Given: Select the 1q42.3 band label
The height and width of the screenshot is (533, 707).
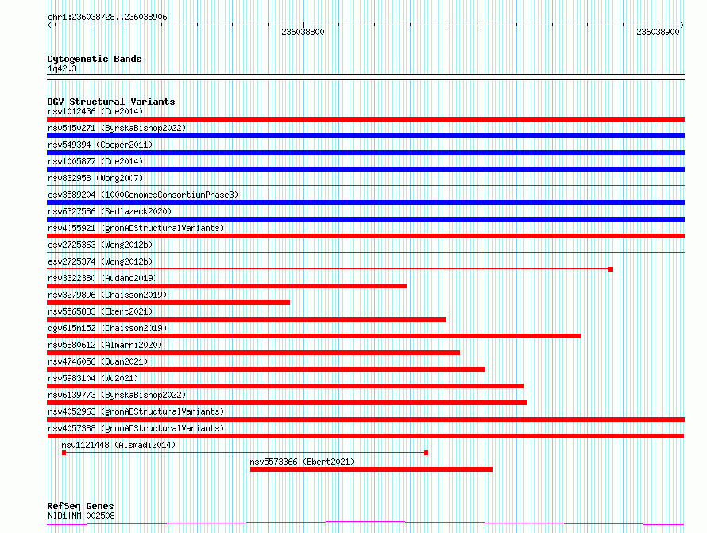Looking at the screenshot, I should [62, 68].
